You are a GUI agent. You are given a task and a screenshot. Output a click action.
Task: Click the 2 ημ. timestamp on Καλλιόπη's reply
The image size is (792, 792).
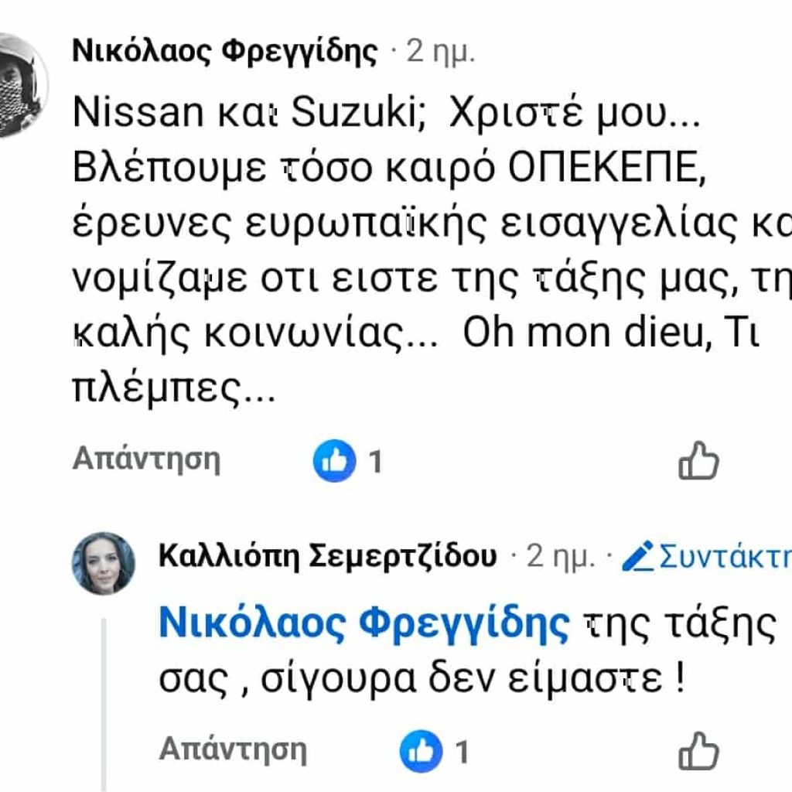pos(561,556)
